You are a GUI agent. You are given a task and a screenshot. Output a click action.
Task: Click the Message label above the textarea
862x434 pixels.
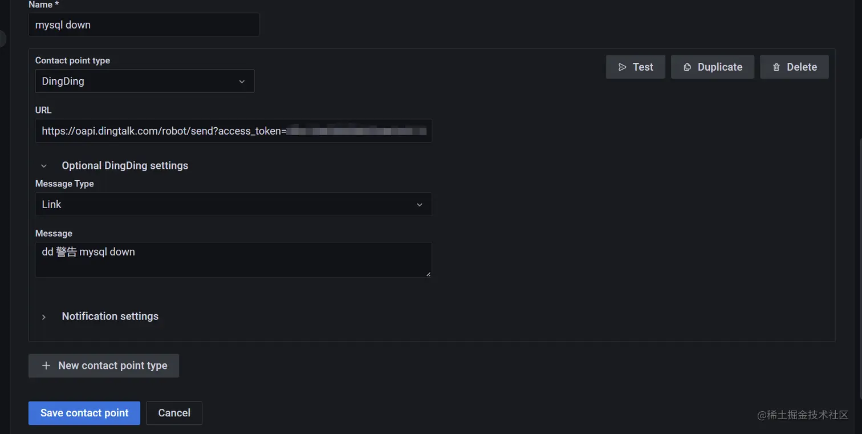coord(54,233)
